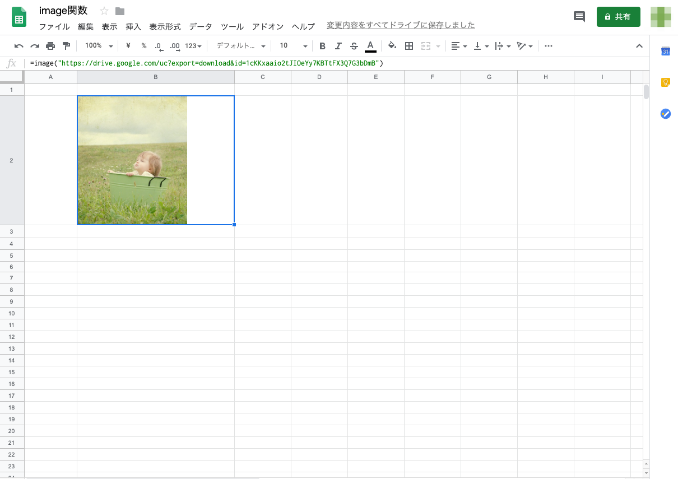Toggle strikethrough formatting
678x479 pixels.
[x=354, y=46]
